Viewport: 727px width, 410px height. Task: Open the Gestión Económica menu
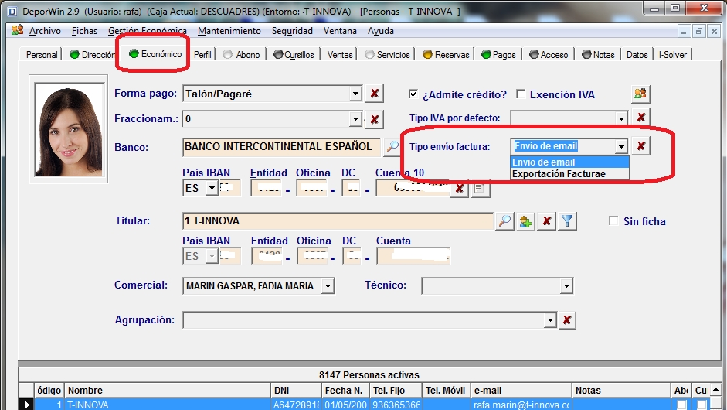click(x=148, y=31)
